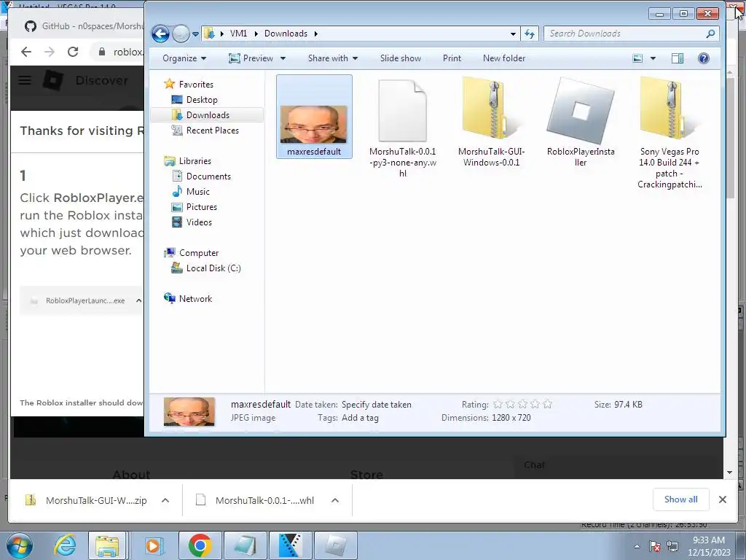Select the MorshuTalk-GUI-Windows-0.0.1 zip folder

(x=492, y=122)
